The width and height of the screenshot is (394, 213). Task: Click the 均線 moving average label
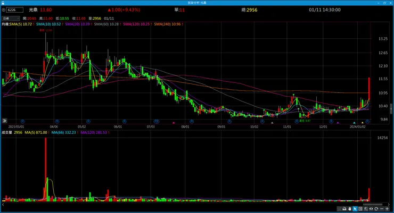tap(5, 24)
